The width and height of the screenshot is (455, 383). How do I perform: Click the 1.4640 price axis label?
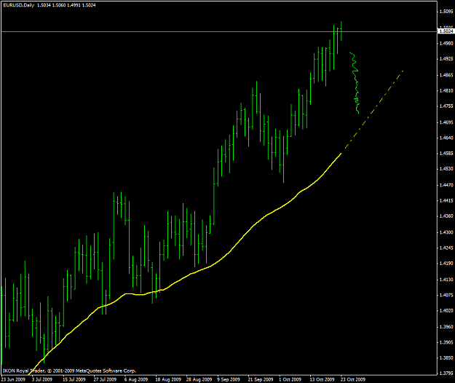pyautogui.click(x=446, y=138)
